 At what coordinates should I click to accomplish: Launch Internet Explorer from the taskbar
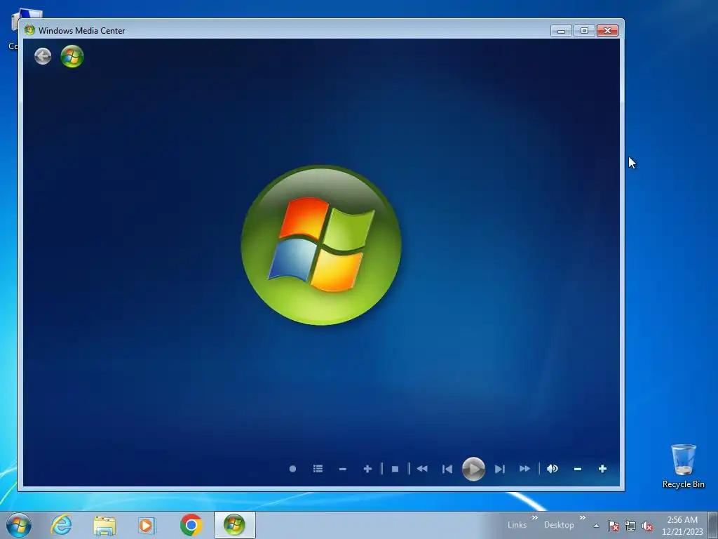tap(62, 525)
